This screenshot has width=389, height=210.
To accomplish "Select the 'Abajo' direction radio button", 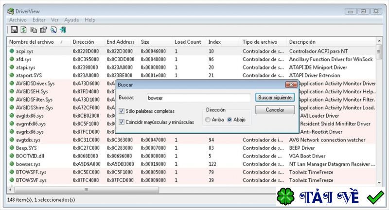I will coord(230,120).
